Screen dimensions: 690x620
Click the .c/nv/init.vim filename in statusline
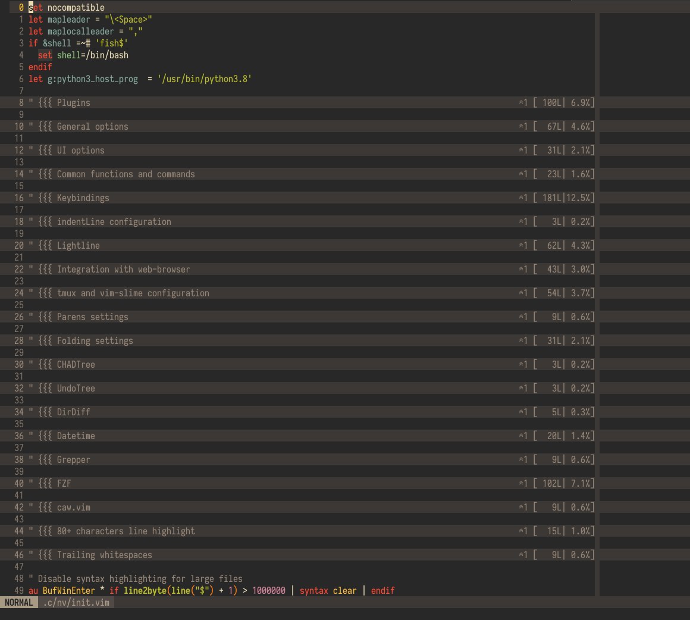coord(76,602)
